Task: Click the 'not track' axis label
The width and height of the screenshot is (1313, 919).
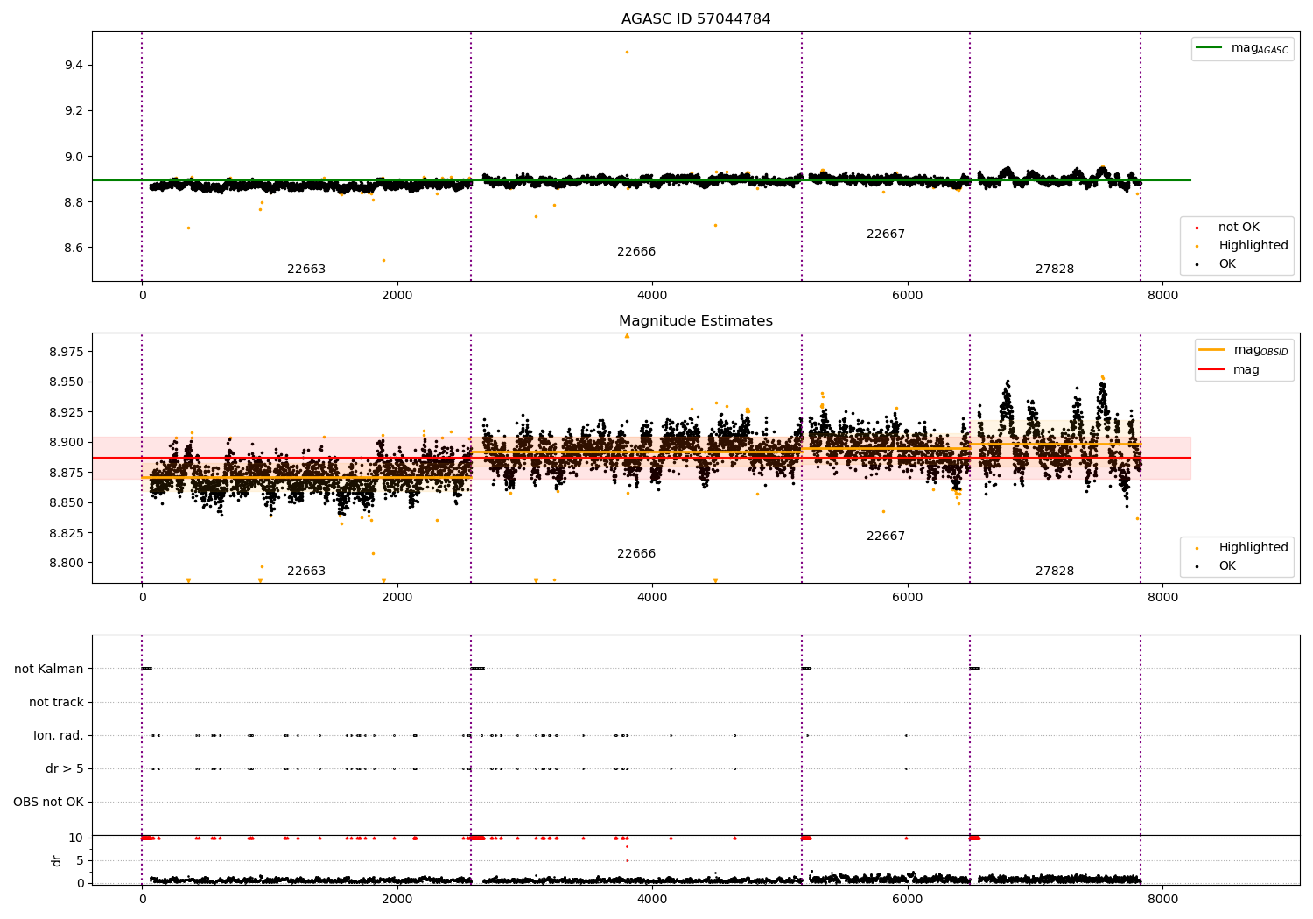Action: tap(56, 702)
